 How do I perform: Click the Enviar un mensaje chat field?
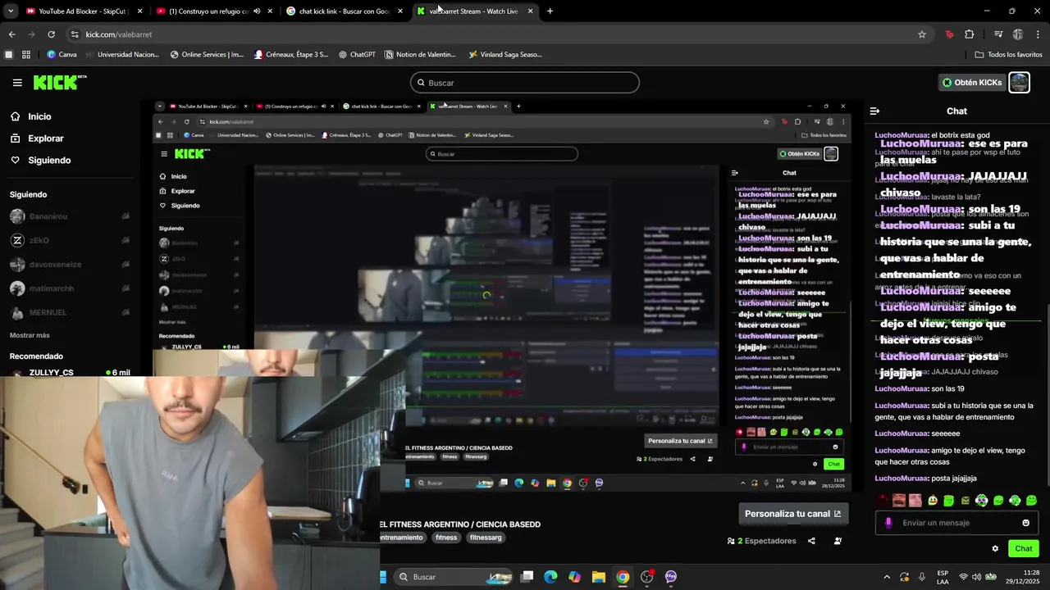(956, 523)
